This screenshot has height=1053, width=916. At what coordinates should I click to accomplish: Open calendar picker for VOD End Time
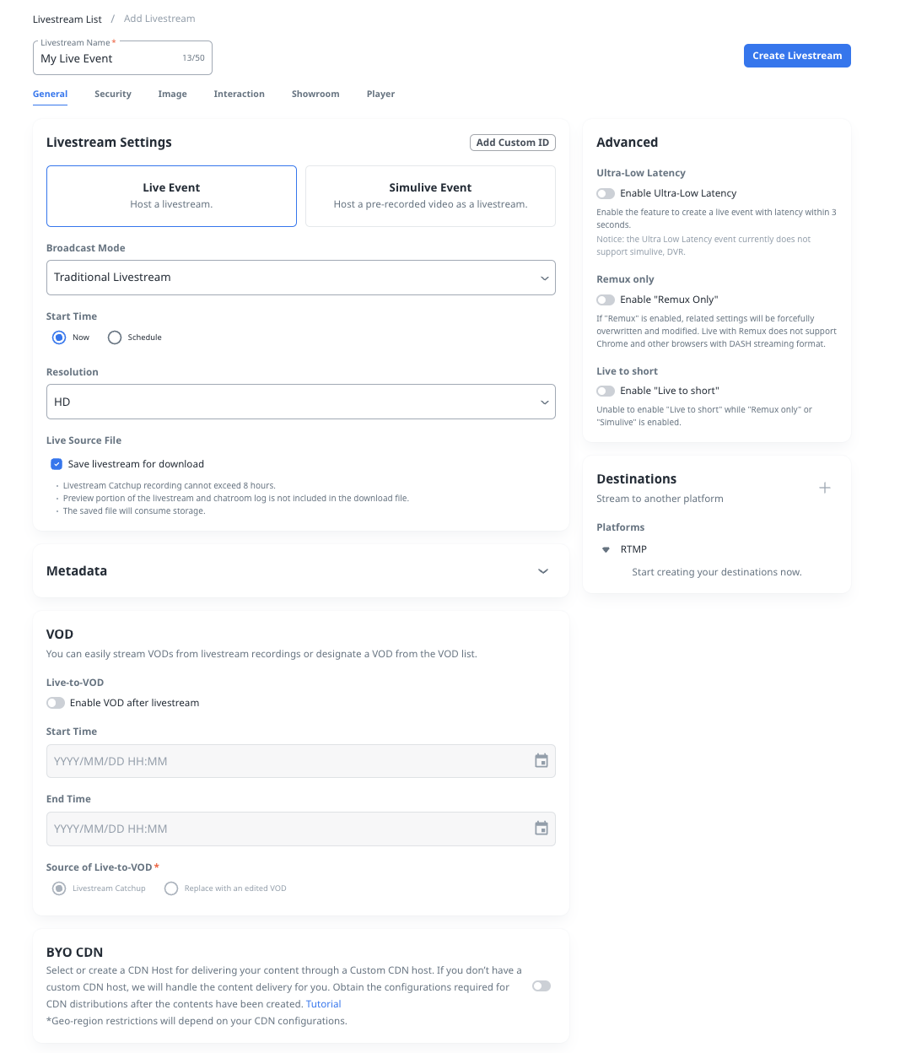[541, 829]
